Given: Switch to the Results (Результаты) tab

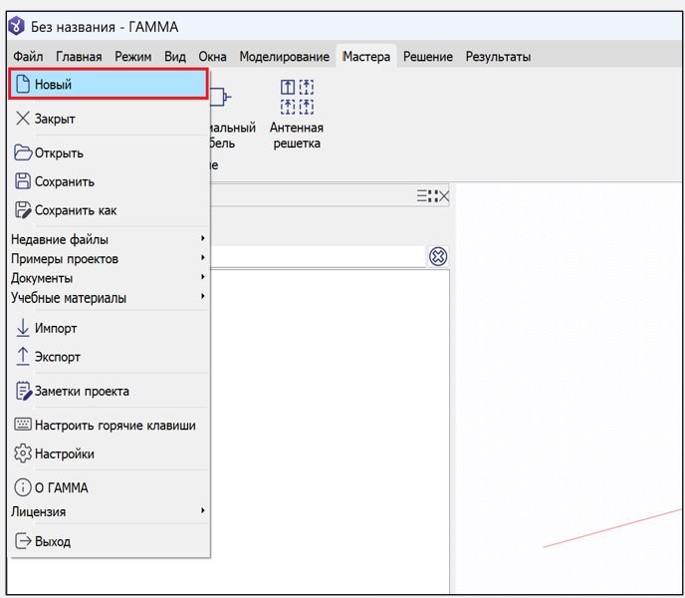Looking at the screenshot, I should 498,57.
